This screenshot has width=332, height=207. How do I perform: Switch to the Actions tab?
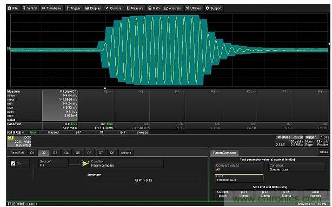[126, 153]
